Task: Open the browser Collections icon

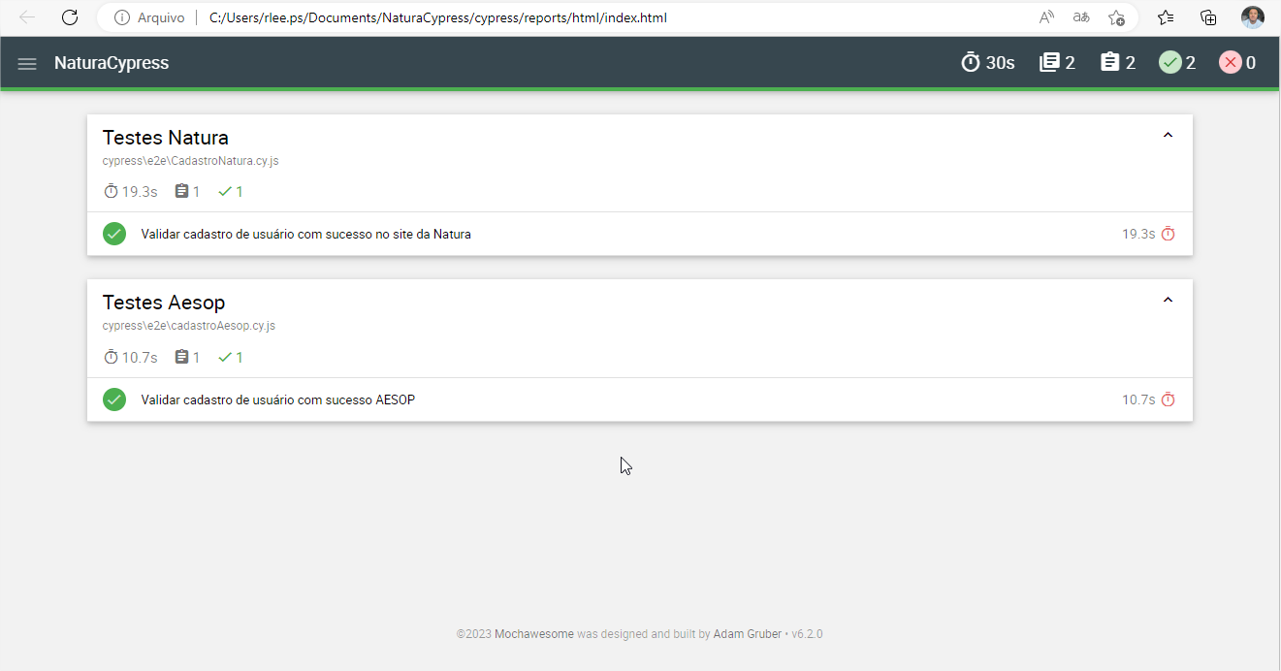Action: [1208, 17]
